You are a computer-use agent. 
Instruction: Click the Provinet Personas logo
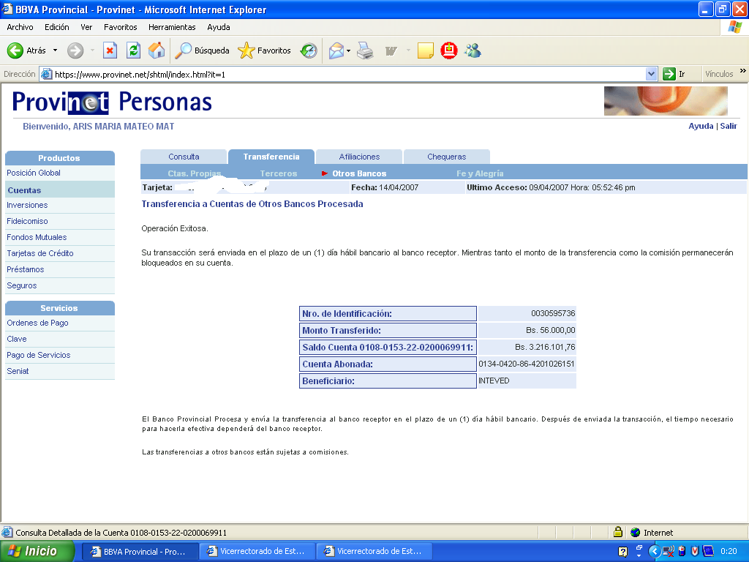pyautogui.click(x=112, y=102)
